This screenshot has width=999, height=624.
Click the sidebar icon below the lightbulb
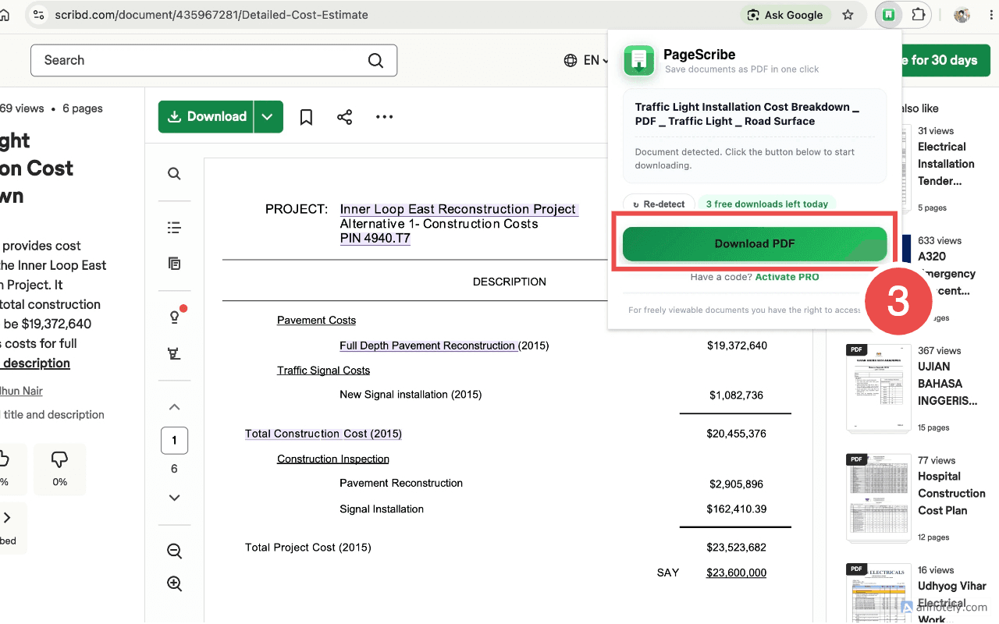click(x=175, y=353)
